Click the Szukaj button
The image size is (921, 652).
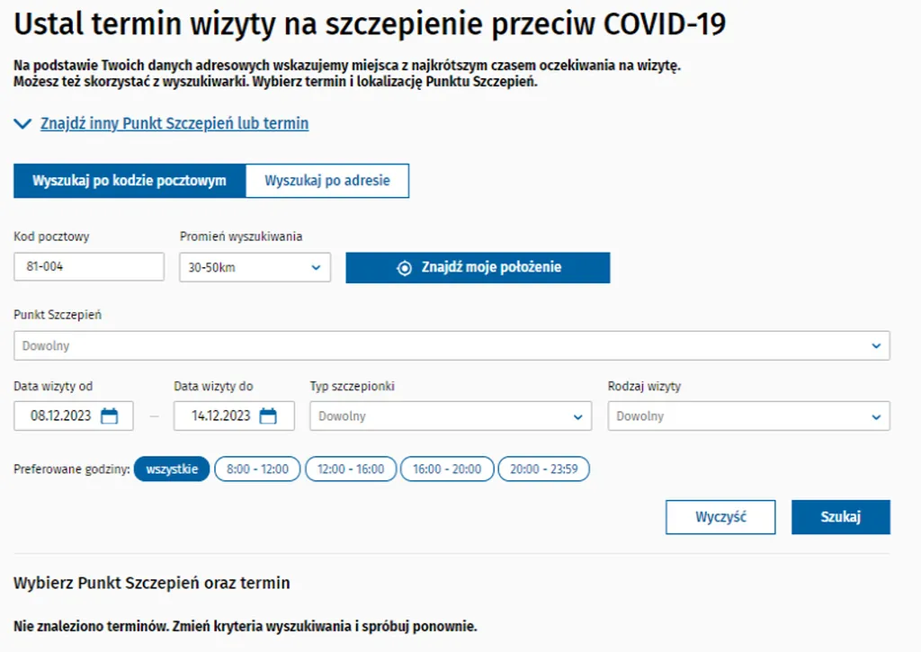click(841, 517)
